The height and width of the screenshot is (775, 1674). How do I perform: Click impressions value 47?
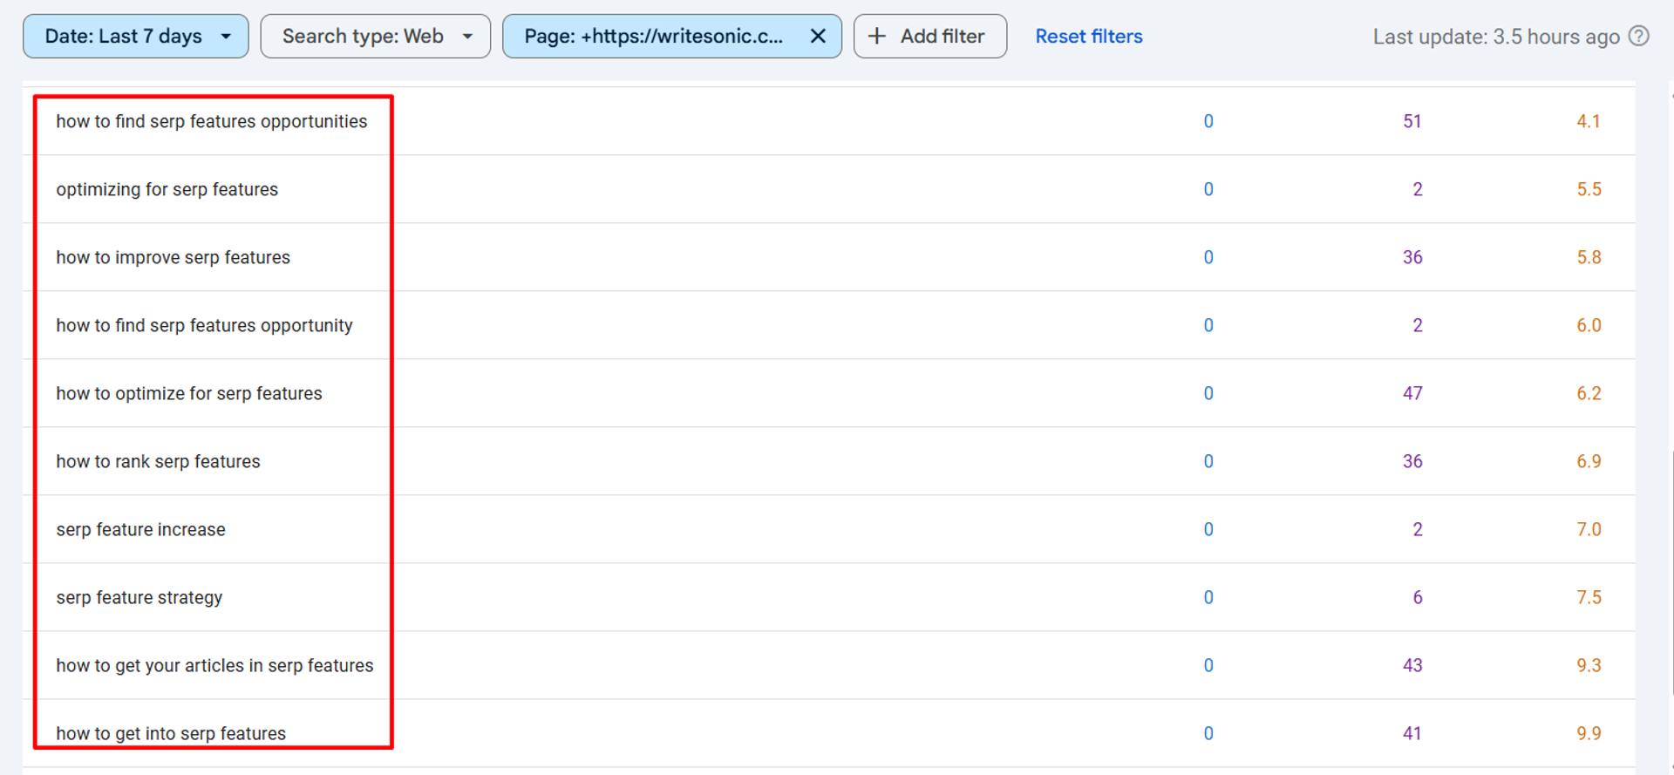pos(1412,393)
